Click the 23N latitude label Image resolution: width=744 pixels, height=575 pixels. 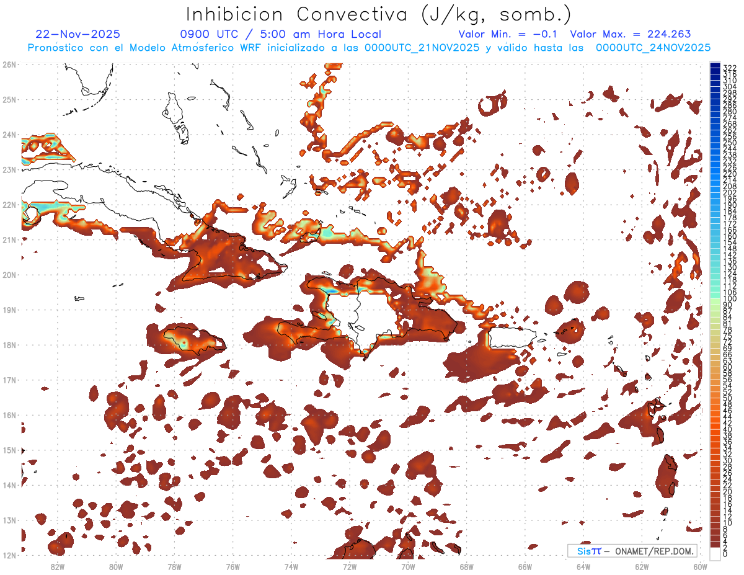point(9,169)
